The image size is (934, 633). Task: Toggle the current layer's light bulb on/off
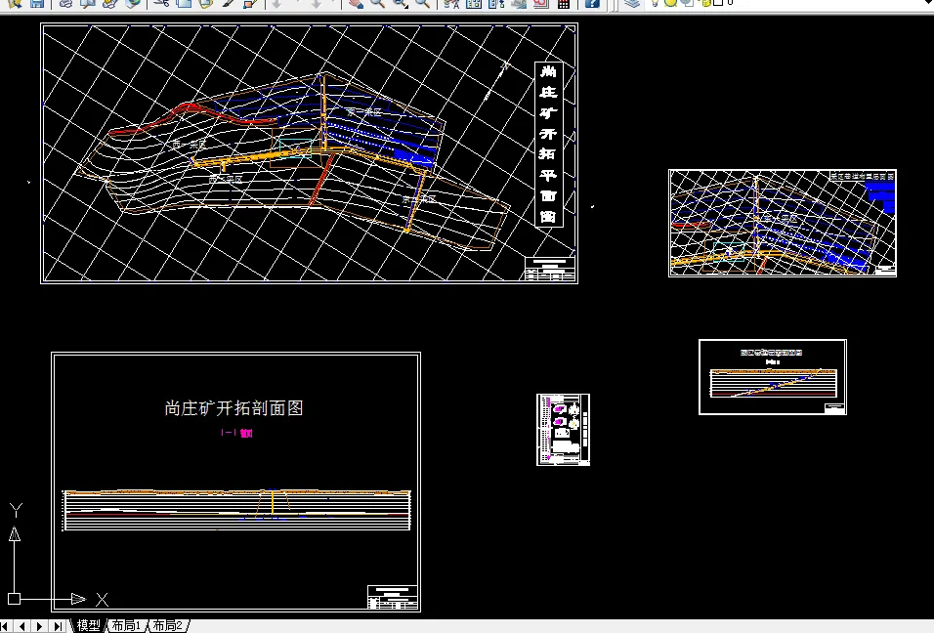pos(655,5)
